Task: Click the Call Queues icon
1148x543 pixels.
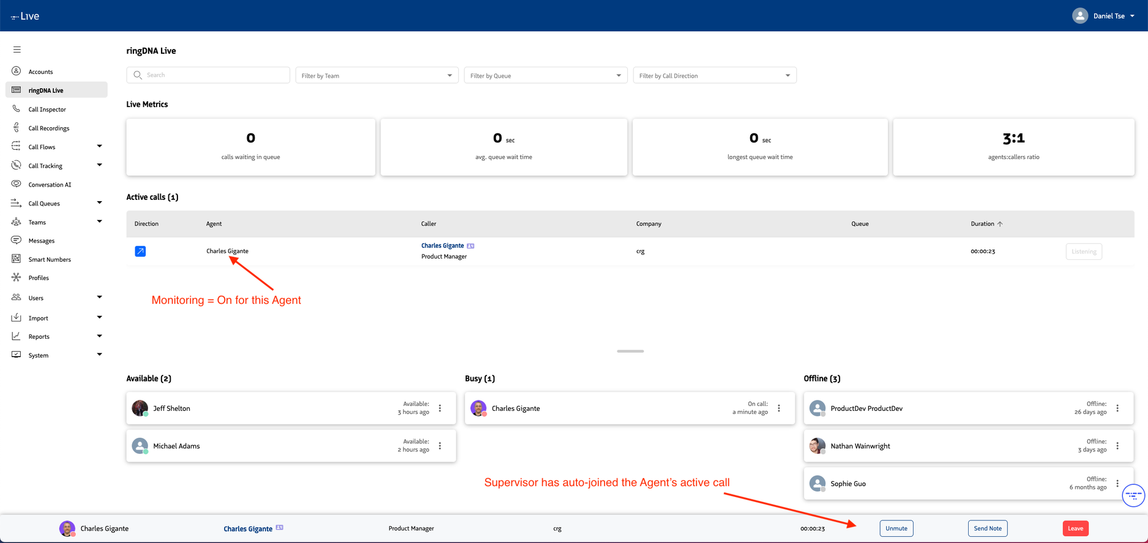Action: 17,203
